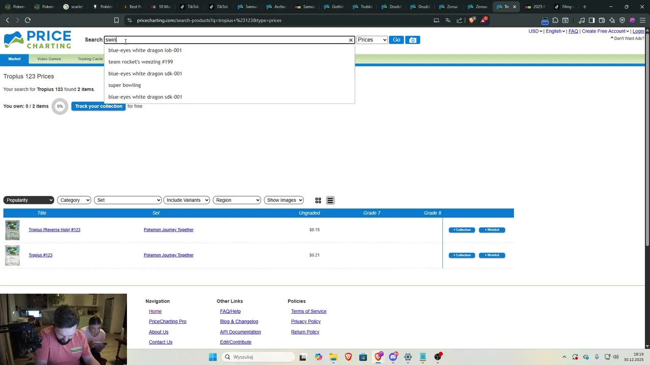Open the Tropius [Reverse Holo] #123 link

(x=54, y=230)
